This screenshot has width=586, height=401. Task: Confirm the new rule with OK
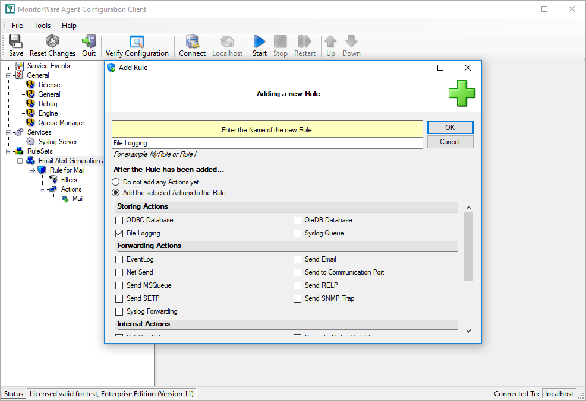coord(450,128)
